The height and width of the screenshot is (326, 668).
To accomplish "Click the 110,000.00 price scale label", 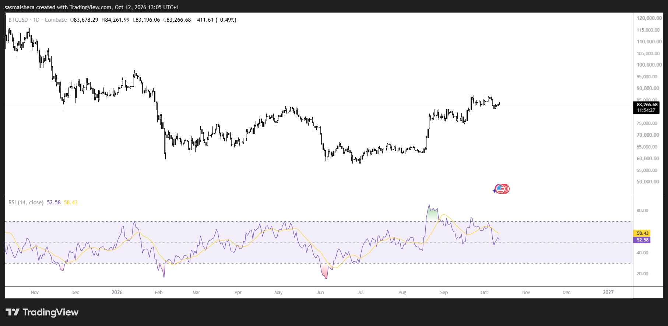I will 649,42.
